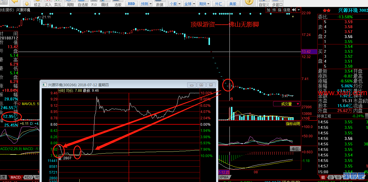Click the 3.54 buy-one price
Screen dimensions: 368x182
pos(348,46)
